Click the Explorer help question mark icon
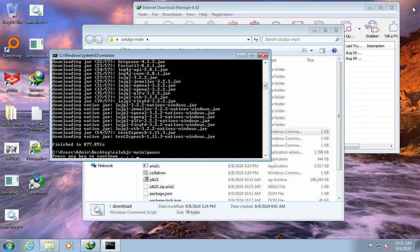The image size is (420, 252). point(334,51)
